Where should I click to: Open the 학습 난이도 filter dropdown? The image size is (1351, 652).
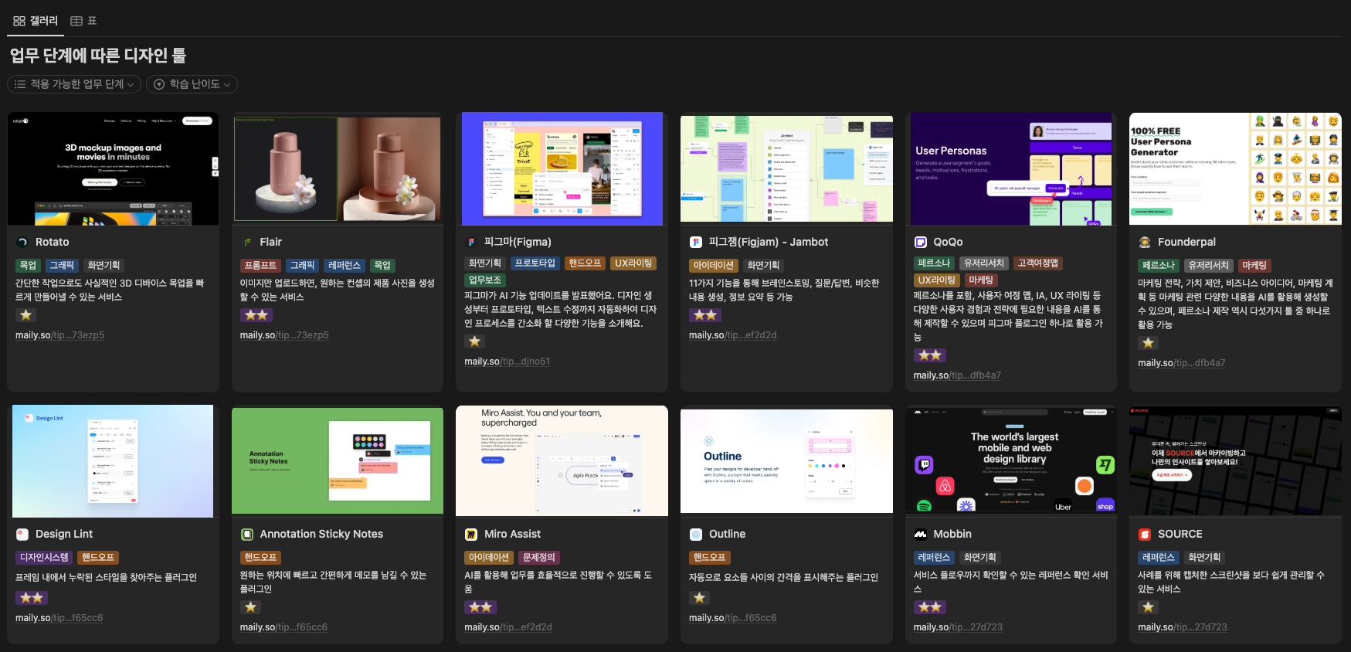[192, 84]
